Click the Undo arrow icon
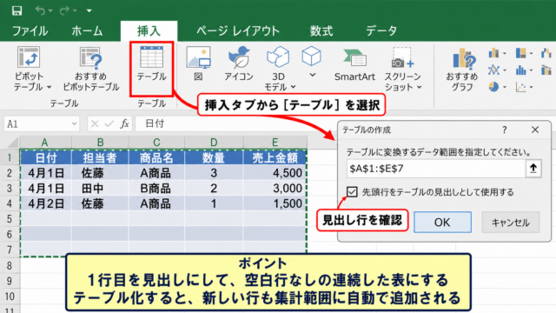Viewport: 556px width, 313px height. tap(40, 10)
